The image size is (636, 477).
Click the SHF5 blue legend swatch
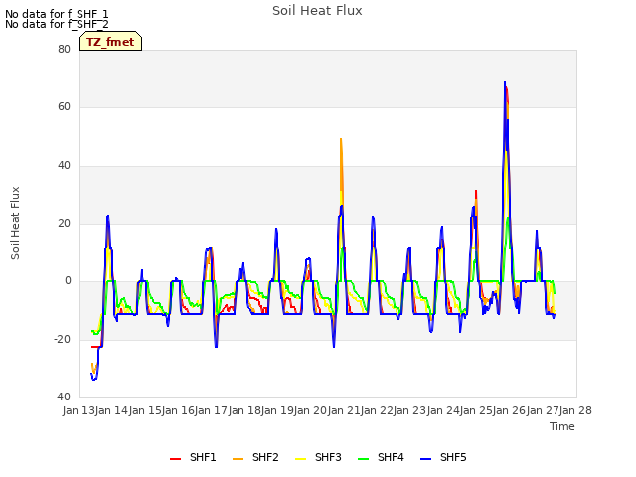point(426,459)
